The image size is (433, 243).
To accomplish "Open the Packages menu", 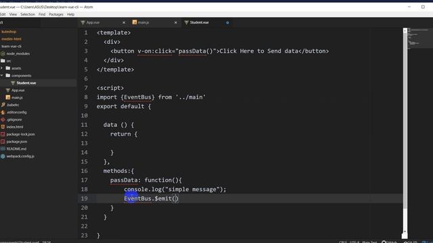I will coord(56,14).
